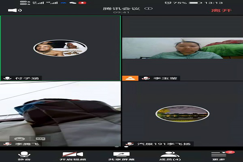The width and height of the screenshot is (243, 162).
Task: Click the orange host icon by 李玉莹
Action: point(130,78)
